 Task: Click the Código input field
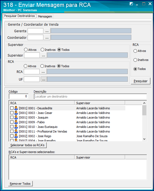pos(19,96)
